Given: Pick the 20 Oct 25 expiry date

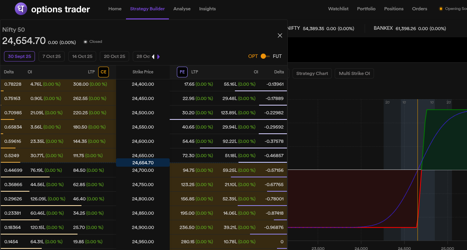Looking at the screenshot, I should [114, 56].
